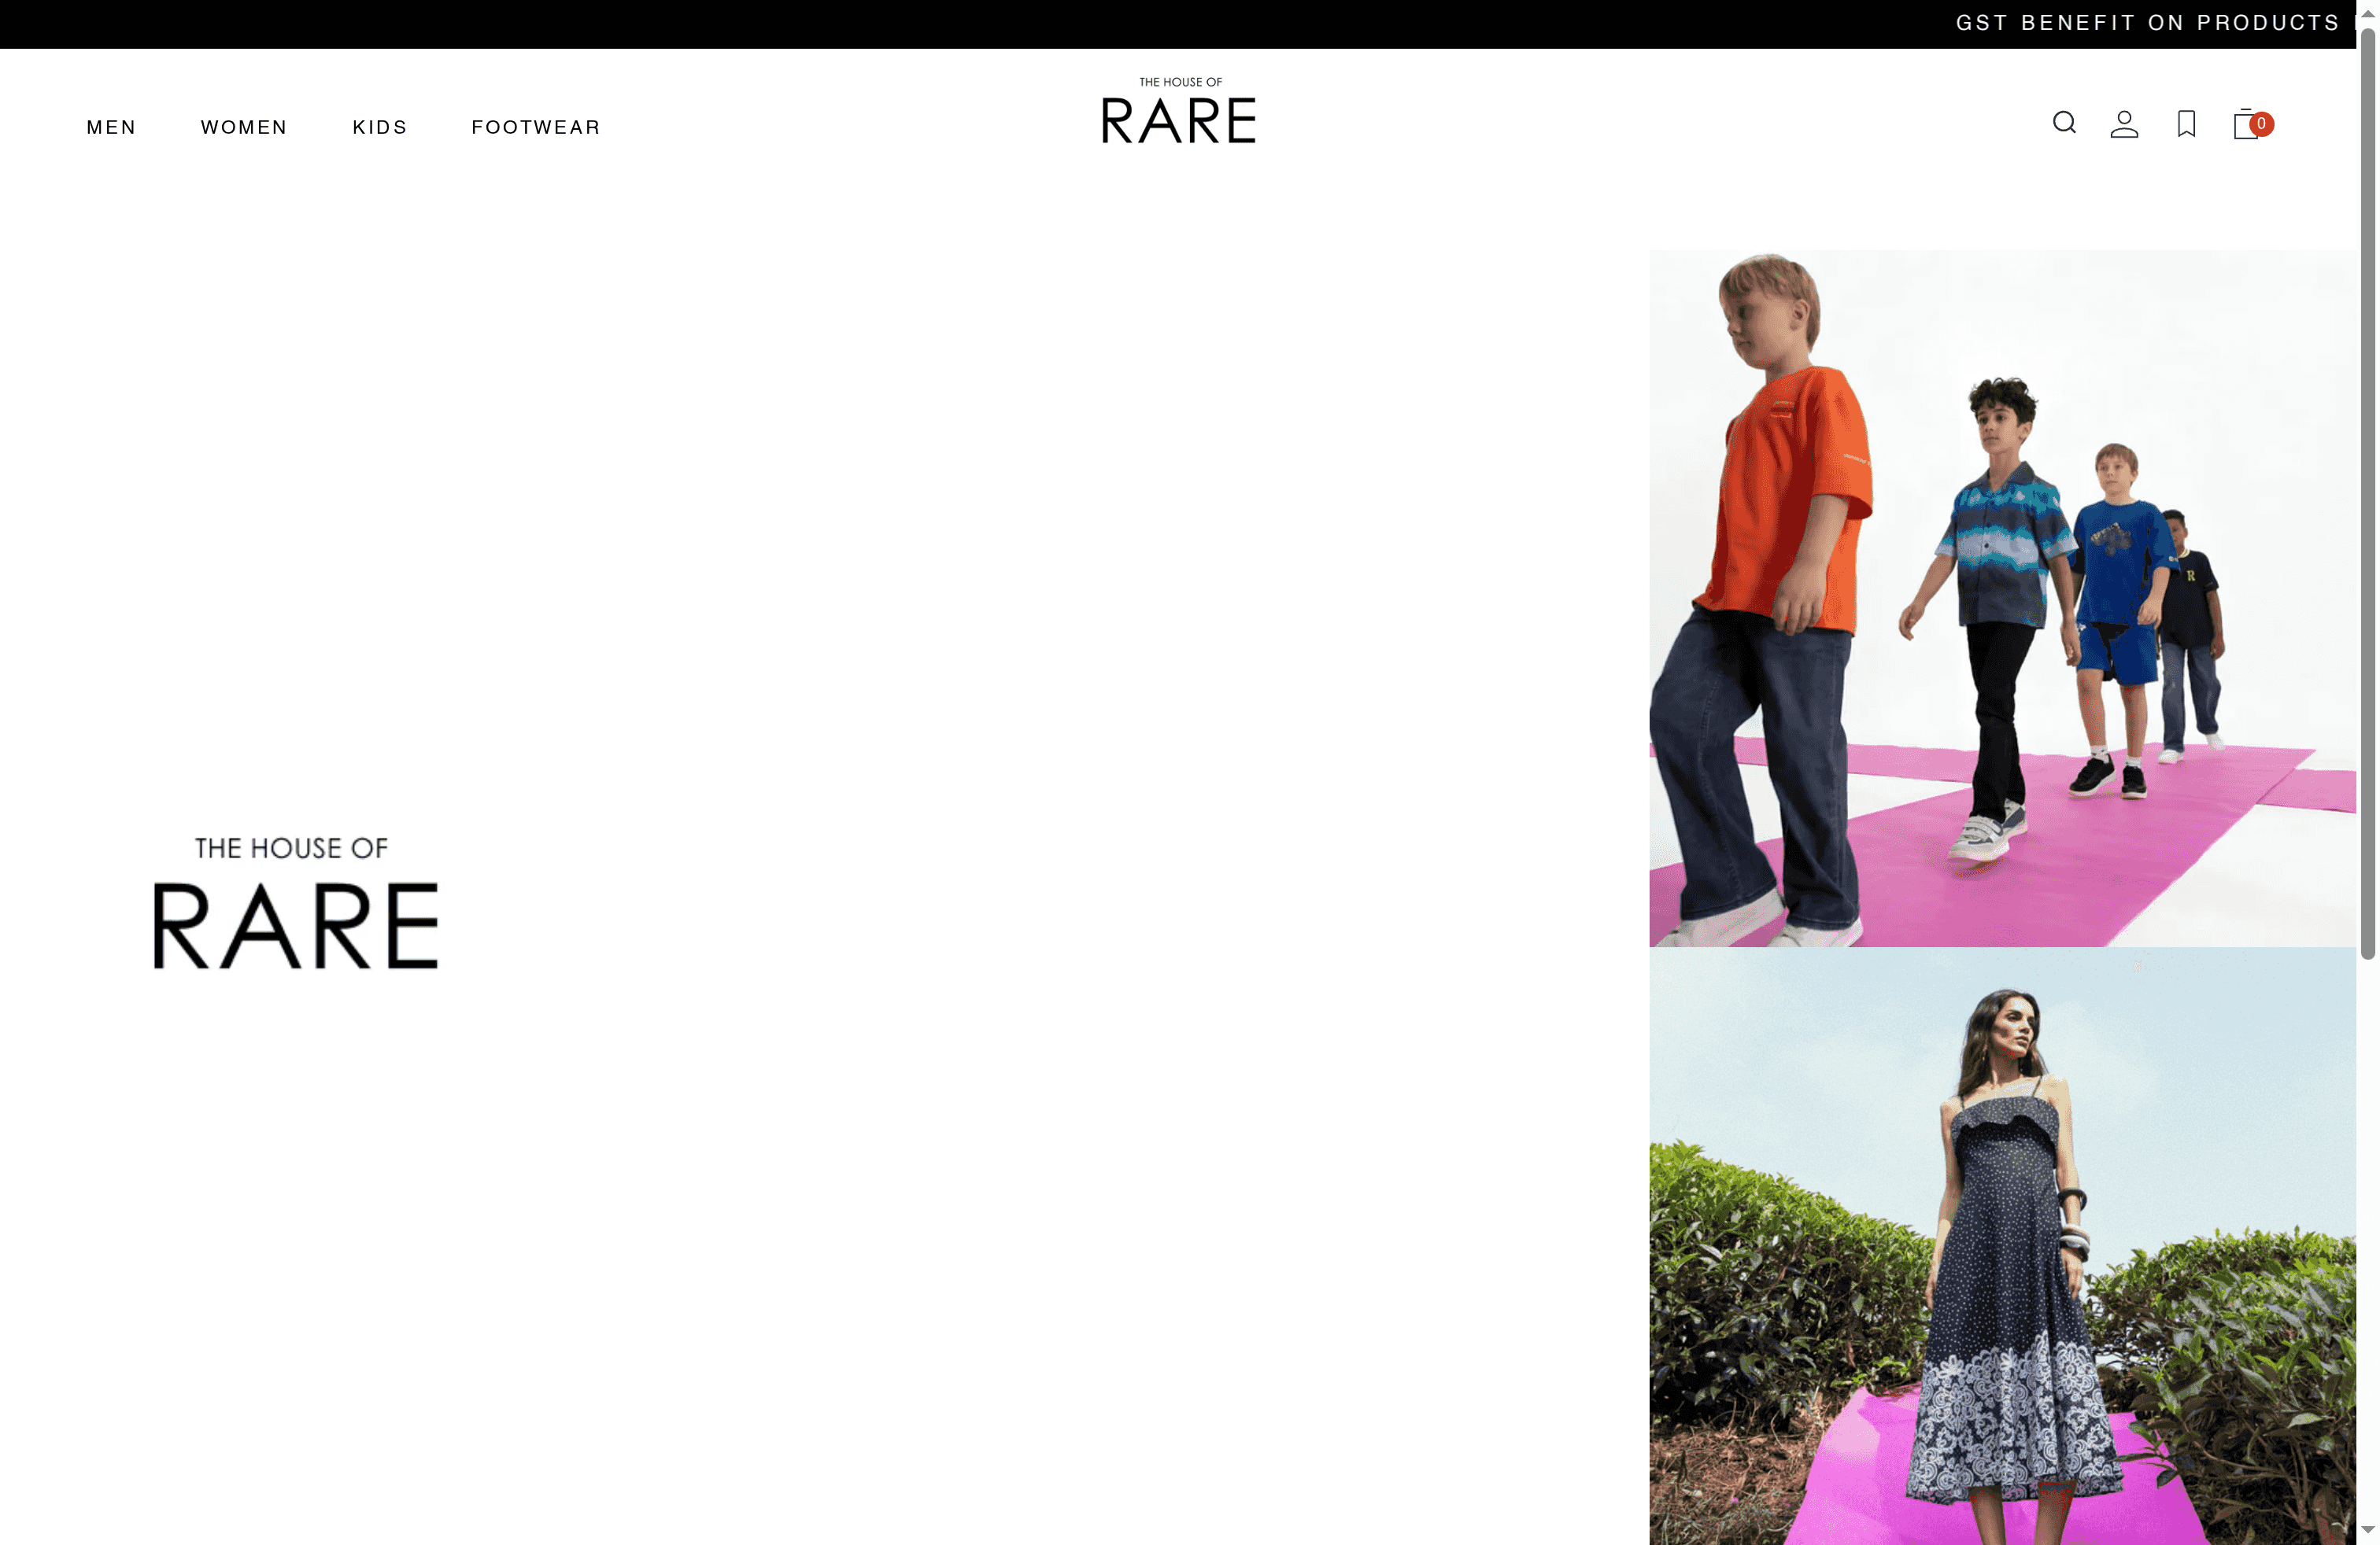This screenshot has height=1545, width=2380.
Task: Open the shopping bag cart icon
Action: [2252, 124]
